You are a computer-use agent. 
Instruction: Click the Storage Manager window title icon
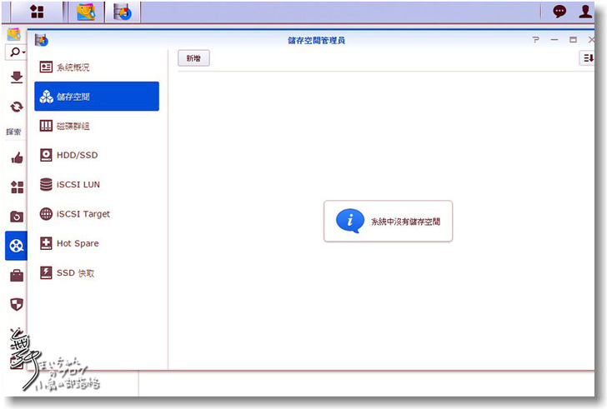42,40
